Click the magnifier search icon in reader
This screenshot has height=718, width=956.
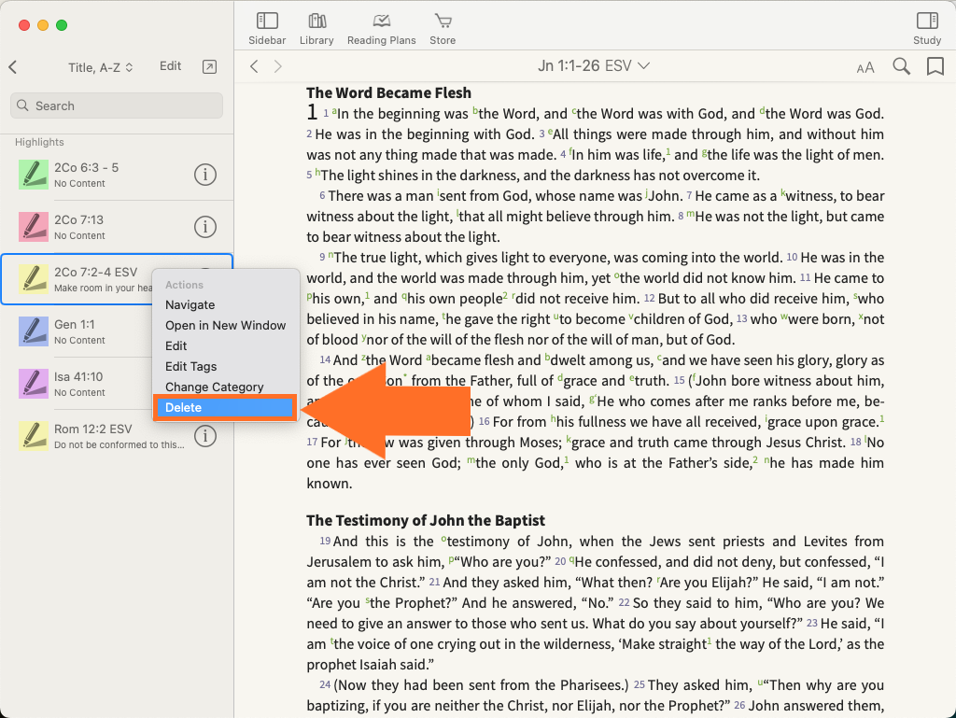coord(901,66)
